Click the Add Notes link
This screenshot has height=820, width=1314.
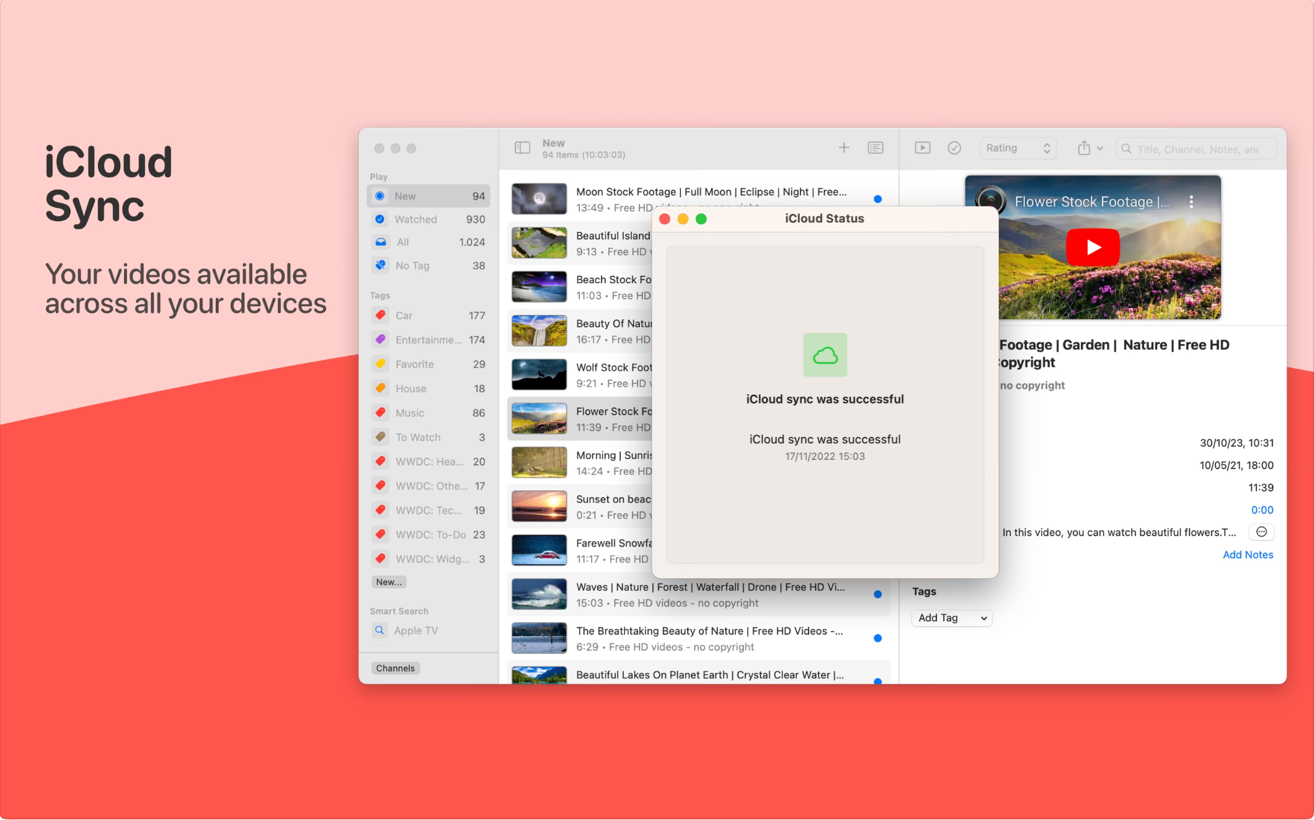tap(1248, 555)
